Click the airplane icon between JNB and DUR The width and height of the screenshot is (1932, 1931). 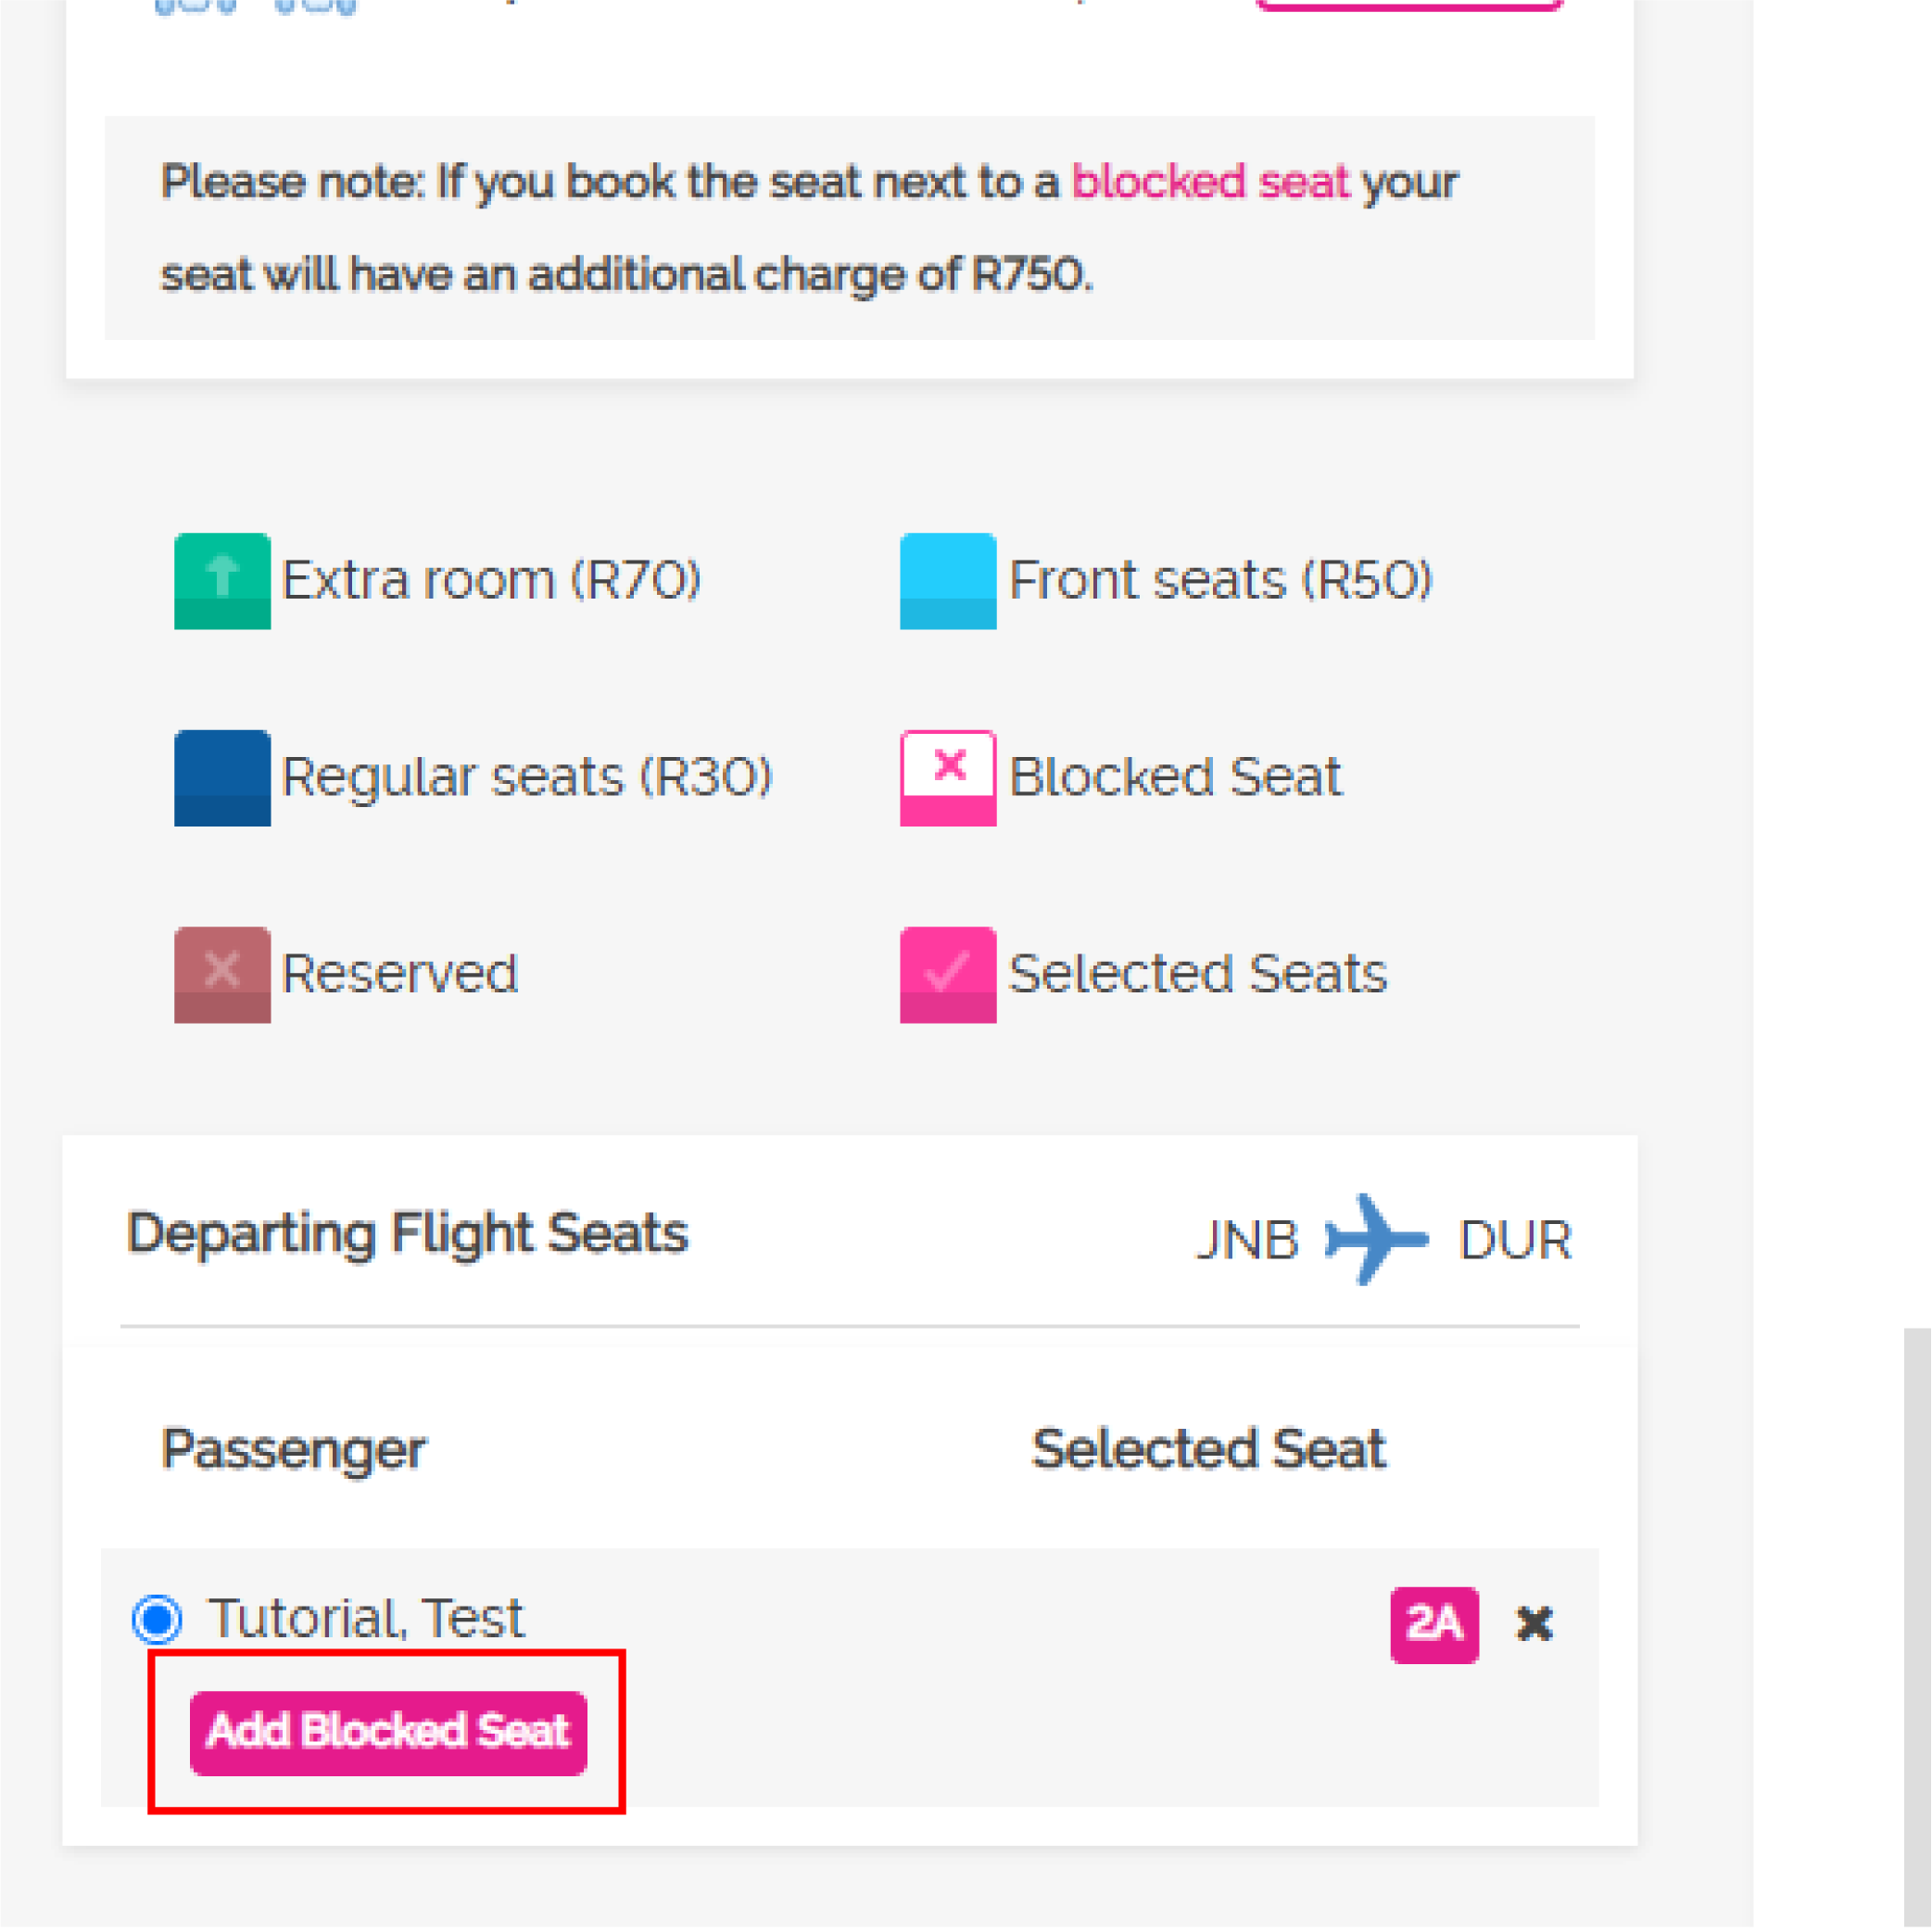(x=1376, y=1239)
